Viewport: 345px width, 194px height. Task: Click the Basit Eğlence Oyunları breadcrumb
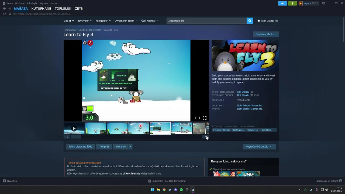90,30
